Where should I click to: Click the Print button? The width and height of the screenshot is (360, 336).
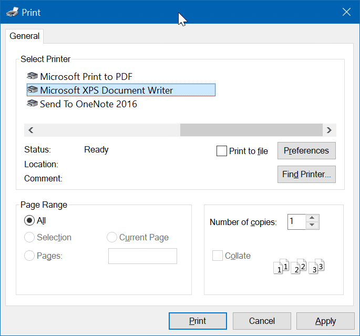pos(198,321)
